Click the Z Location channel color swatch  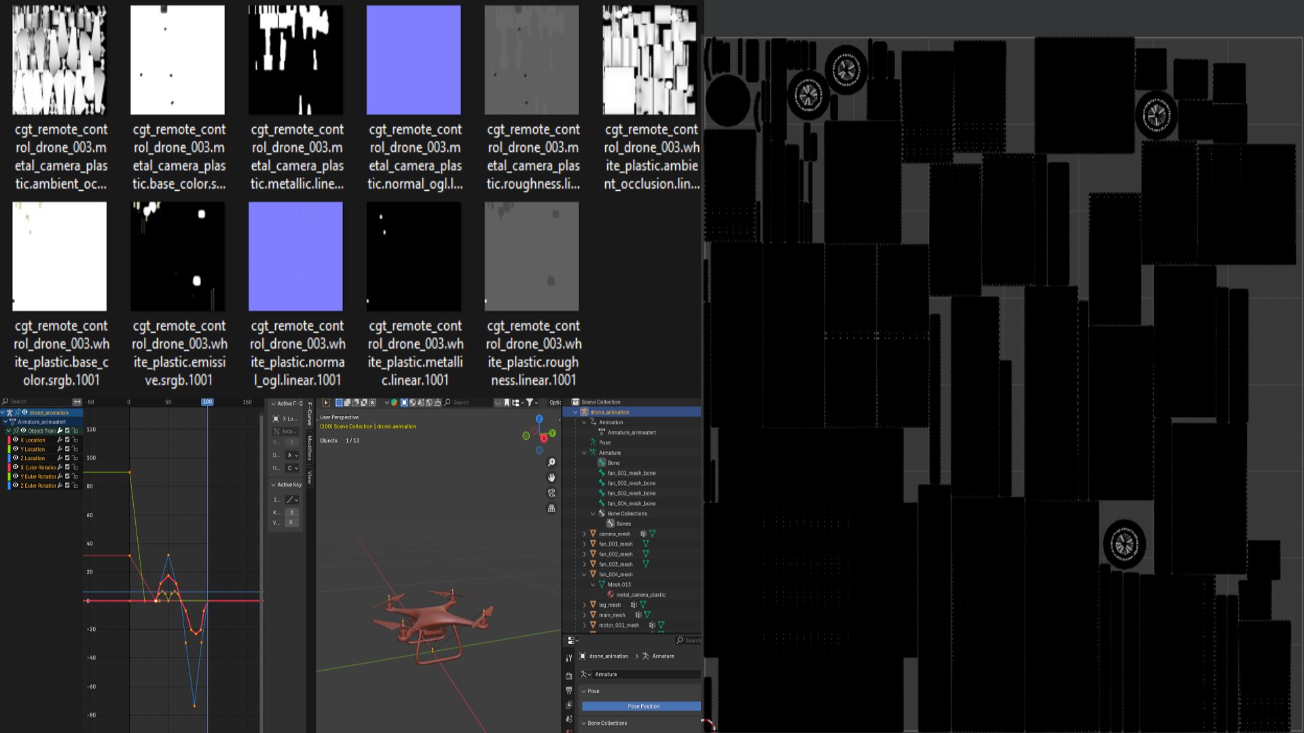pyautogui.click(x=9, y=458)
